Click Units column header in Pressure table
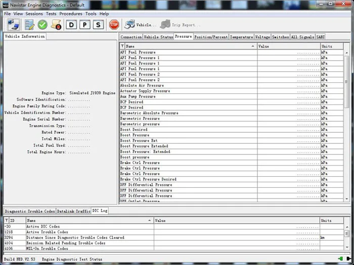This screenshot has width=354, height=265. [332, 46]
